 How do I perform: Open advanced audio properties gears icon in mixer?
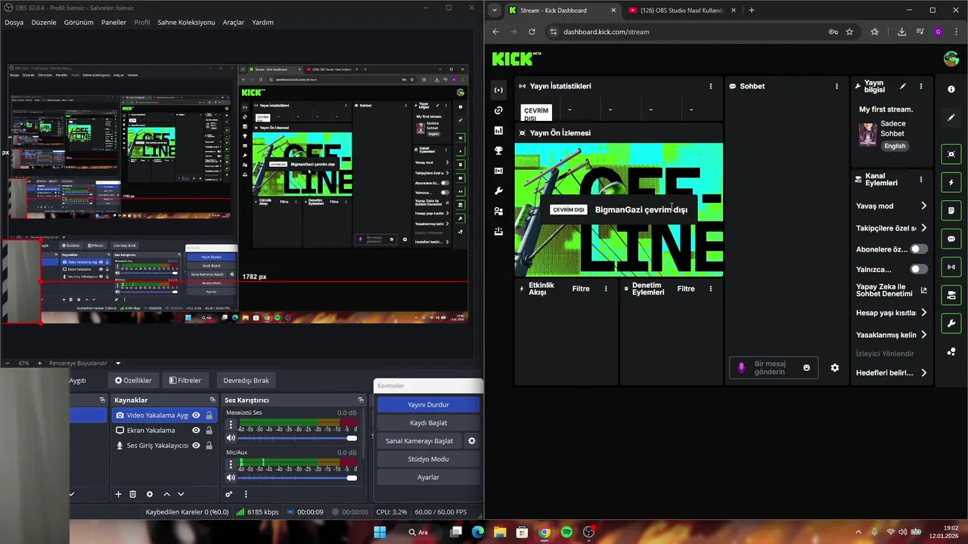(228, 494)
